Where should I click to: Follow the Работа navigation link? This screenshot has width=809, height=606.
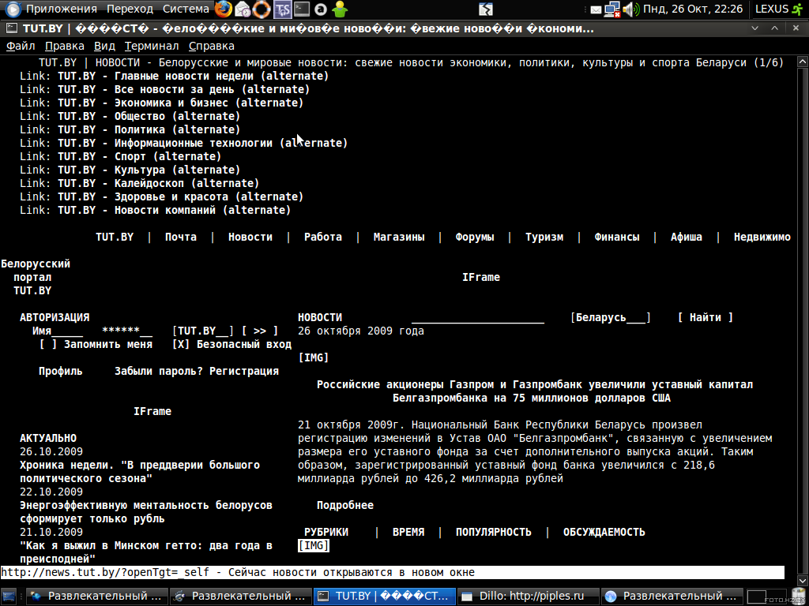pyautogui.click(x=323, y=237)
